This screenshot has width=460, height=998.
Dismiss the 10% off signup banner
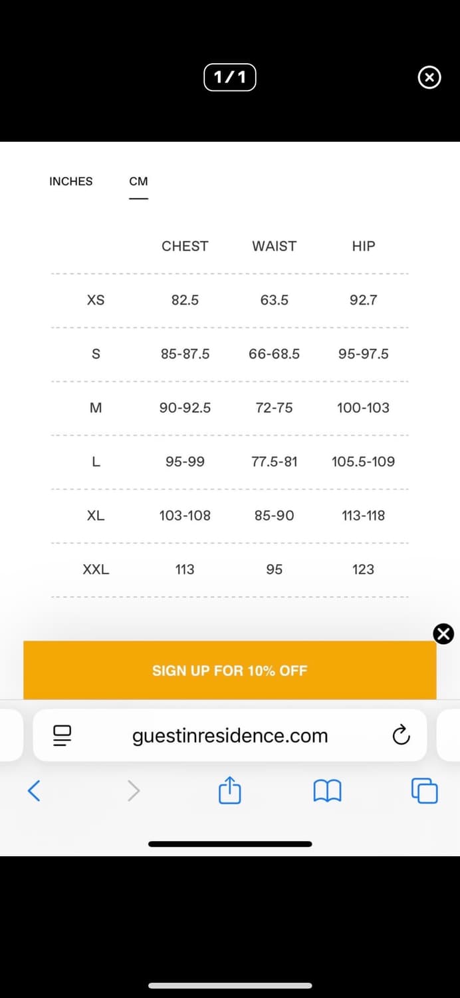coord(443,634)
